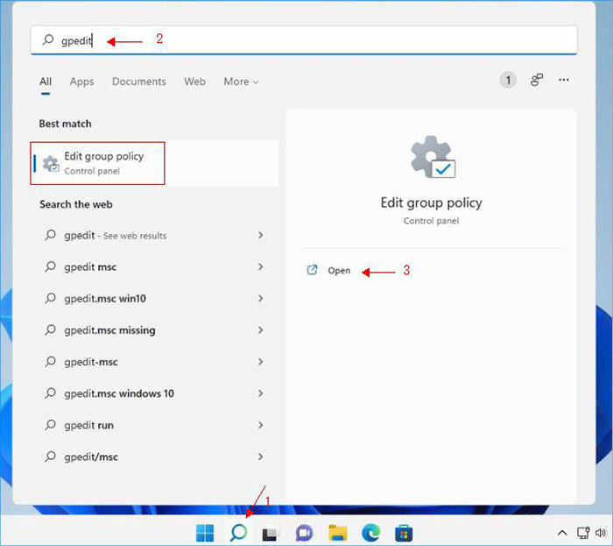
Task: Click the magnifier icon in search box
Action: 48,40
